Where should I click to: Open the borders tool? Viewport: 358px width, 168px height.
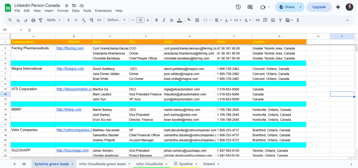[x=197, y=20]
